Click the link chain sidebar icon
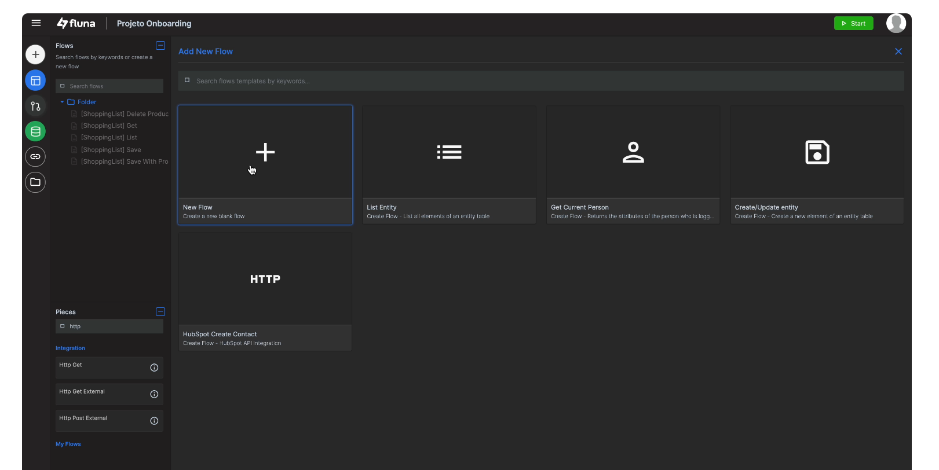 point(35,156)
